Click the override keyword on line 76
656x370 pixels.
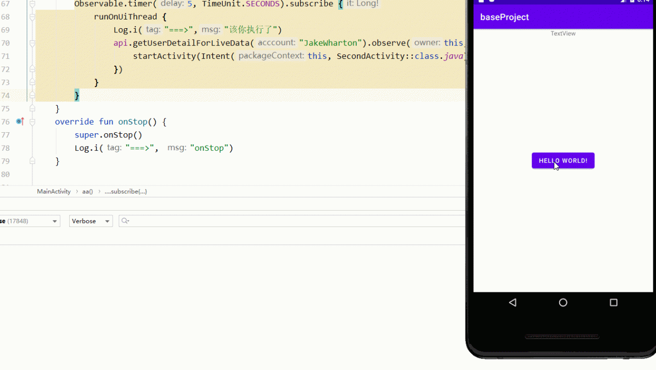click(74, 121)
